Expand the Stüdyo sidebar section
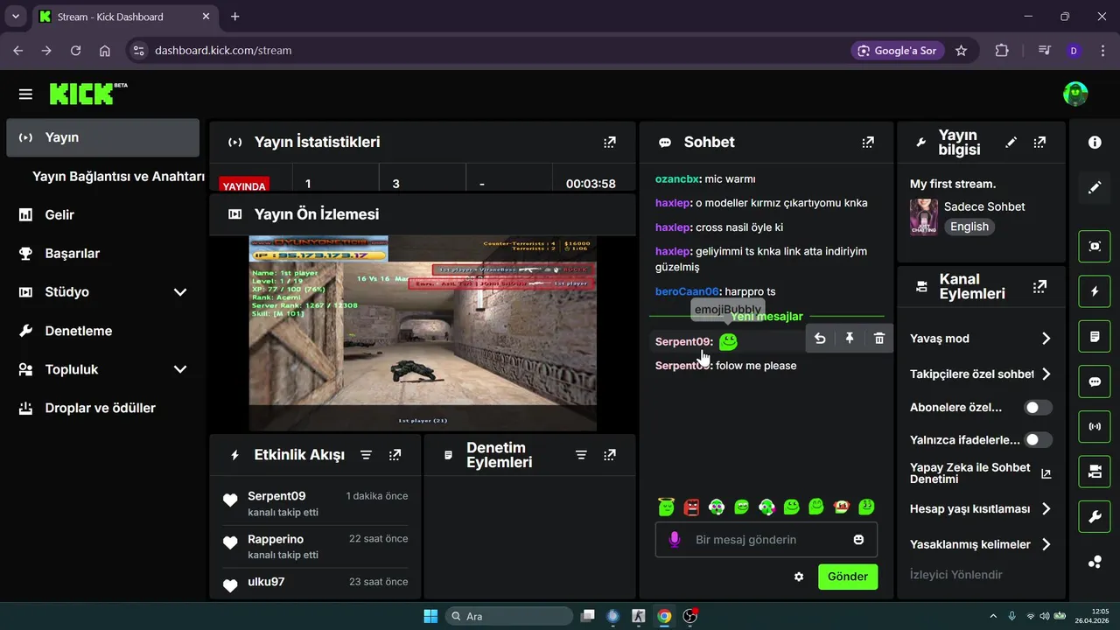 click(x=180, y=292)
